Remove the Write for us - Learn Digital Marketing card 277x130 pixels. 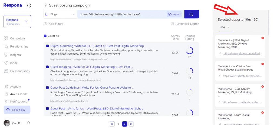[x=262, y=112]
